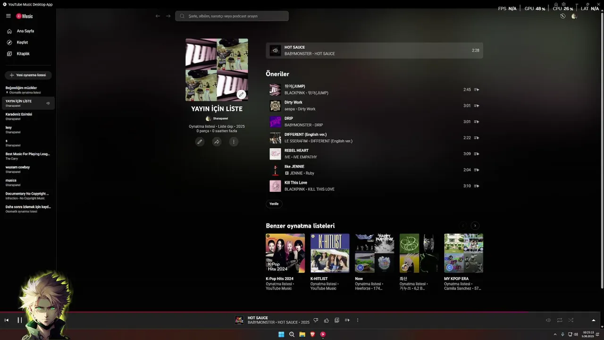
Task: Save current song to library
Action: (336, 320)
